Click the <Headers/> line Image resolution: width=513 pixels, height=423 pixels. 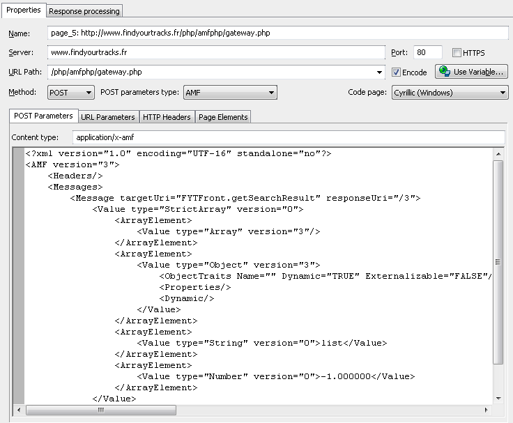pos(75,176)
